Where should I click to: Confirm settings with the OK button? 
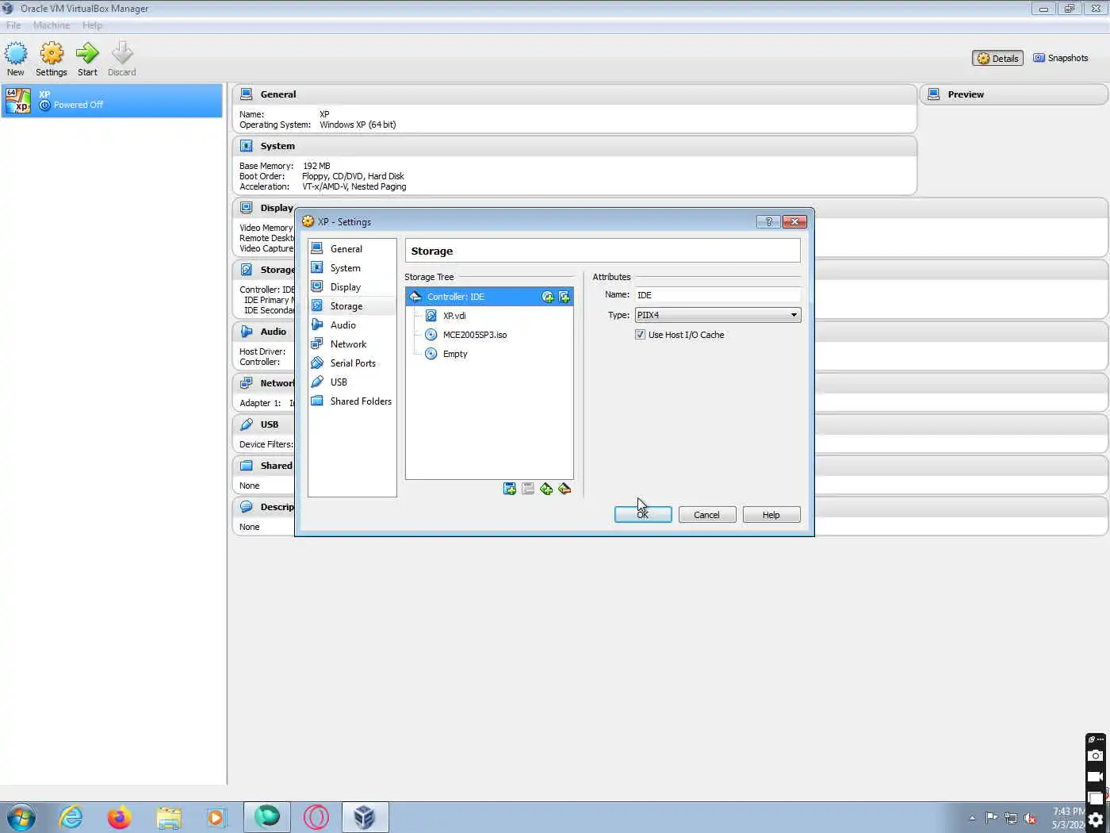coord(643,515)
